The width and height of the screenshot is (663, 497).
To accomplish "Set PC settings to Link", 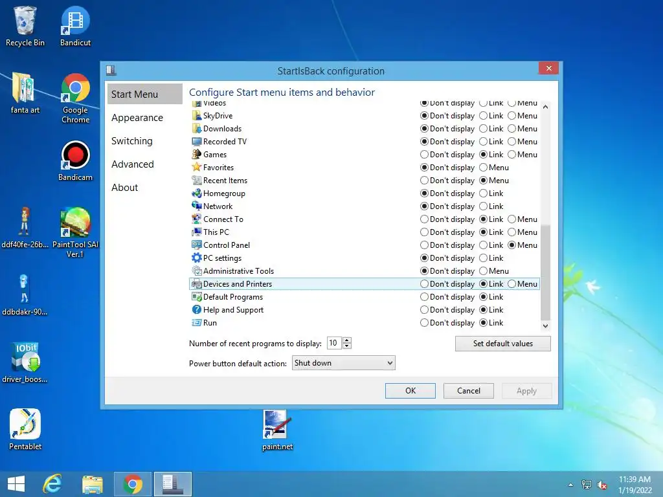I will click(483, 258).
